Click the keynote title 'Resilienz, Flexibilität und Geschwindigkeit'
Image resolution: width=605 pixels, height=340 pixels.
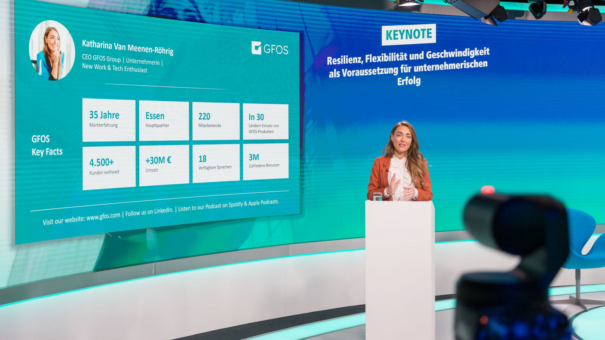[x=408, y=56]
